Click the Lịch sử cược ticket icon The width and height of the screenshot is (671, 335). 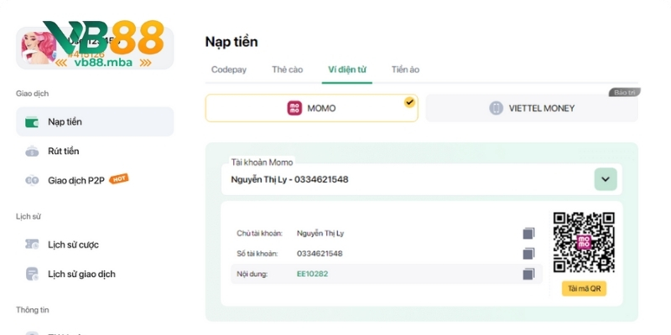32,245
